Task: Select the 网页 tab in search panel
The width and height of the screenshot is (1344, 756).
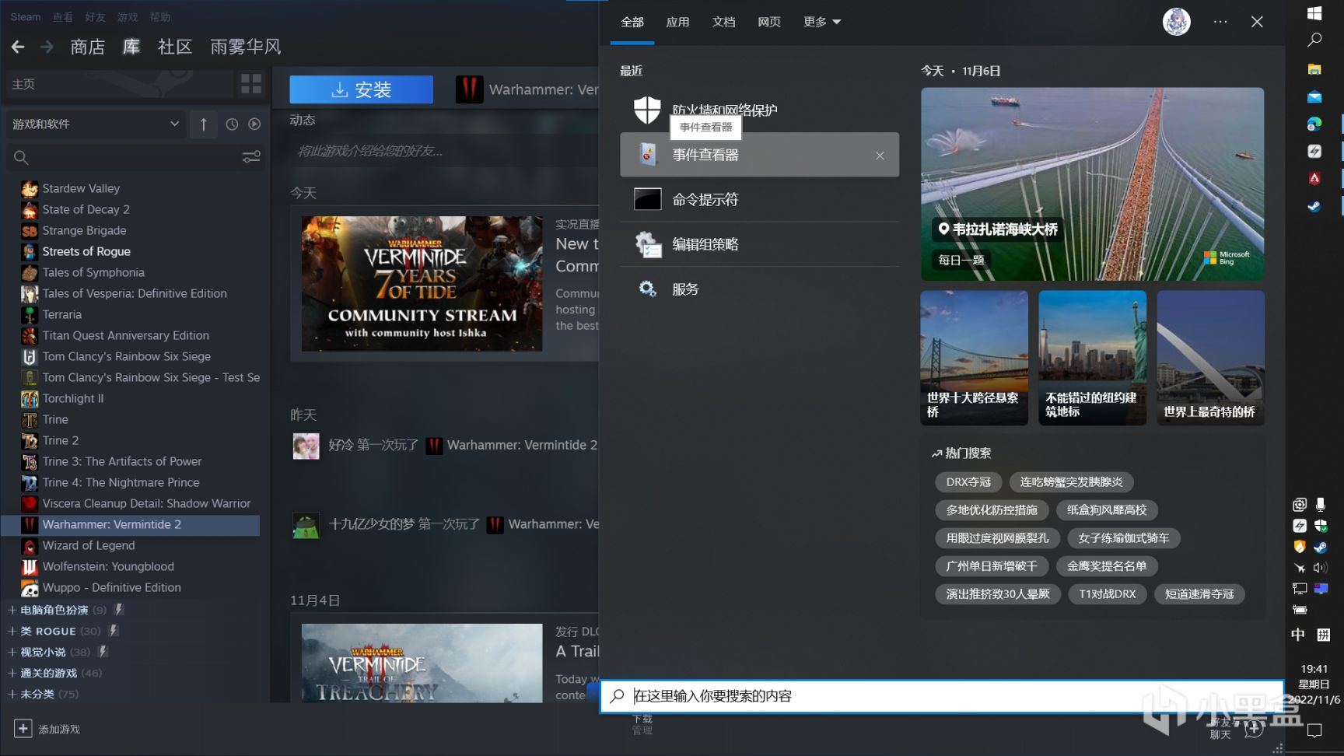Action: click(769, 22)
